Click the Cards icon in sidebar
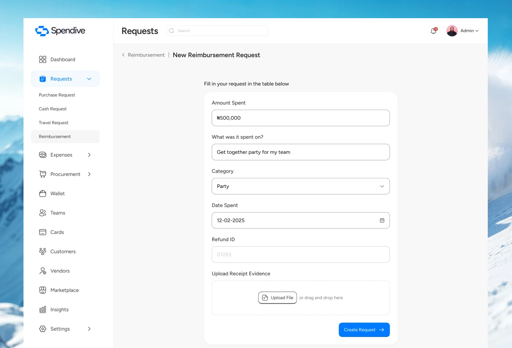Viewport: 512px width, 348px height. coord(43,232)
